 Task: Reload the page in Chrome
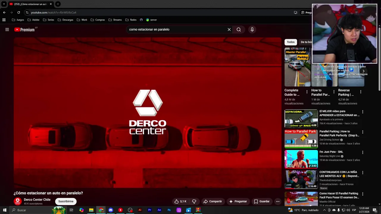coord(18,12)
